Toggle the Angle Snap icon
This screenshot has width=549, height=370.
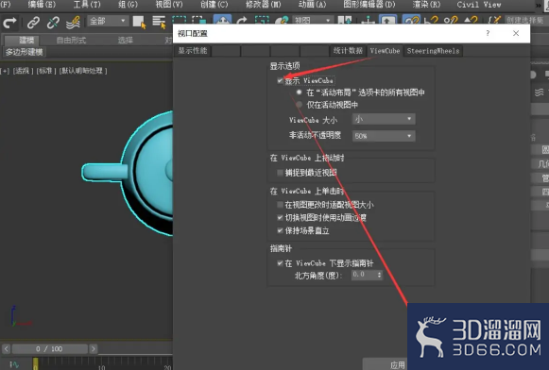point(431,20)
